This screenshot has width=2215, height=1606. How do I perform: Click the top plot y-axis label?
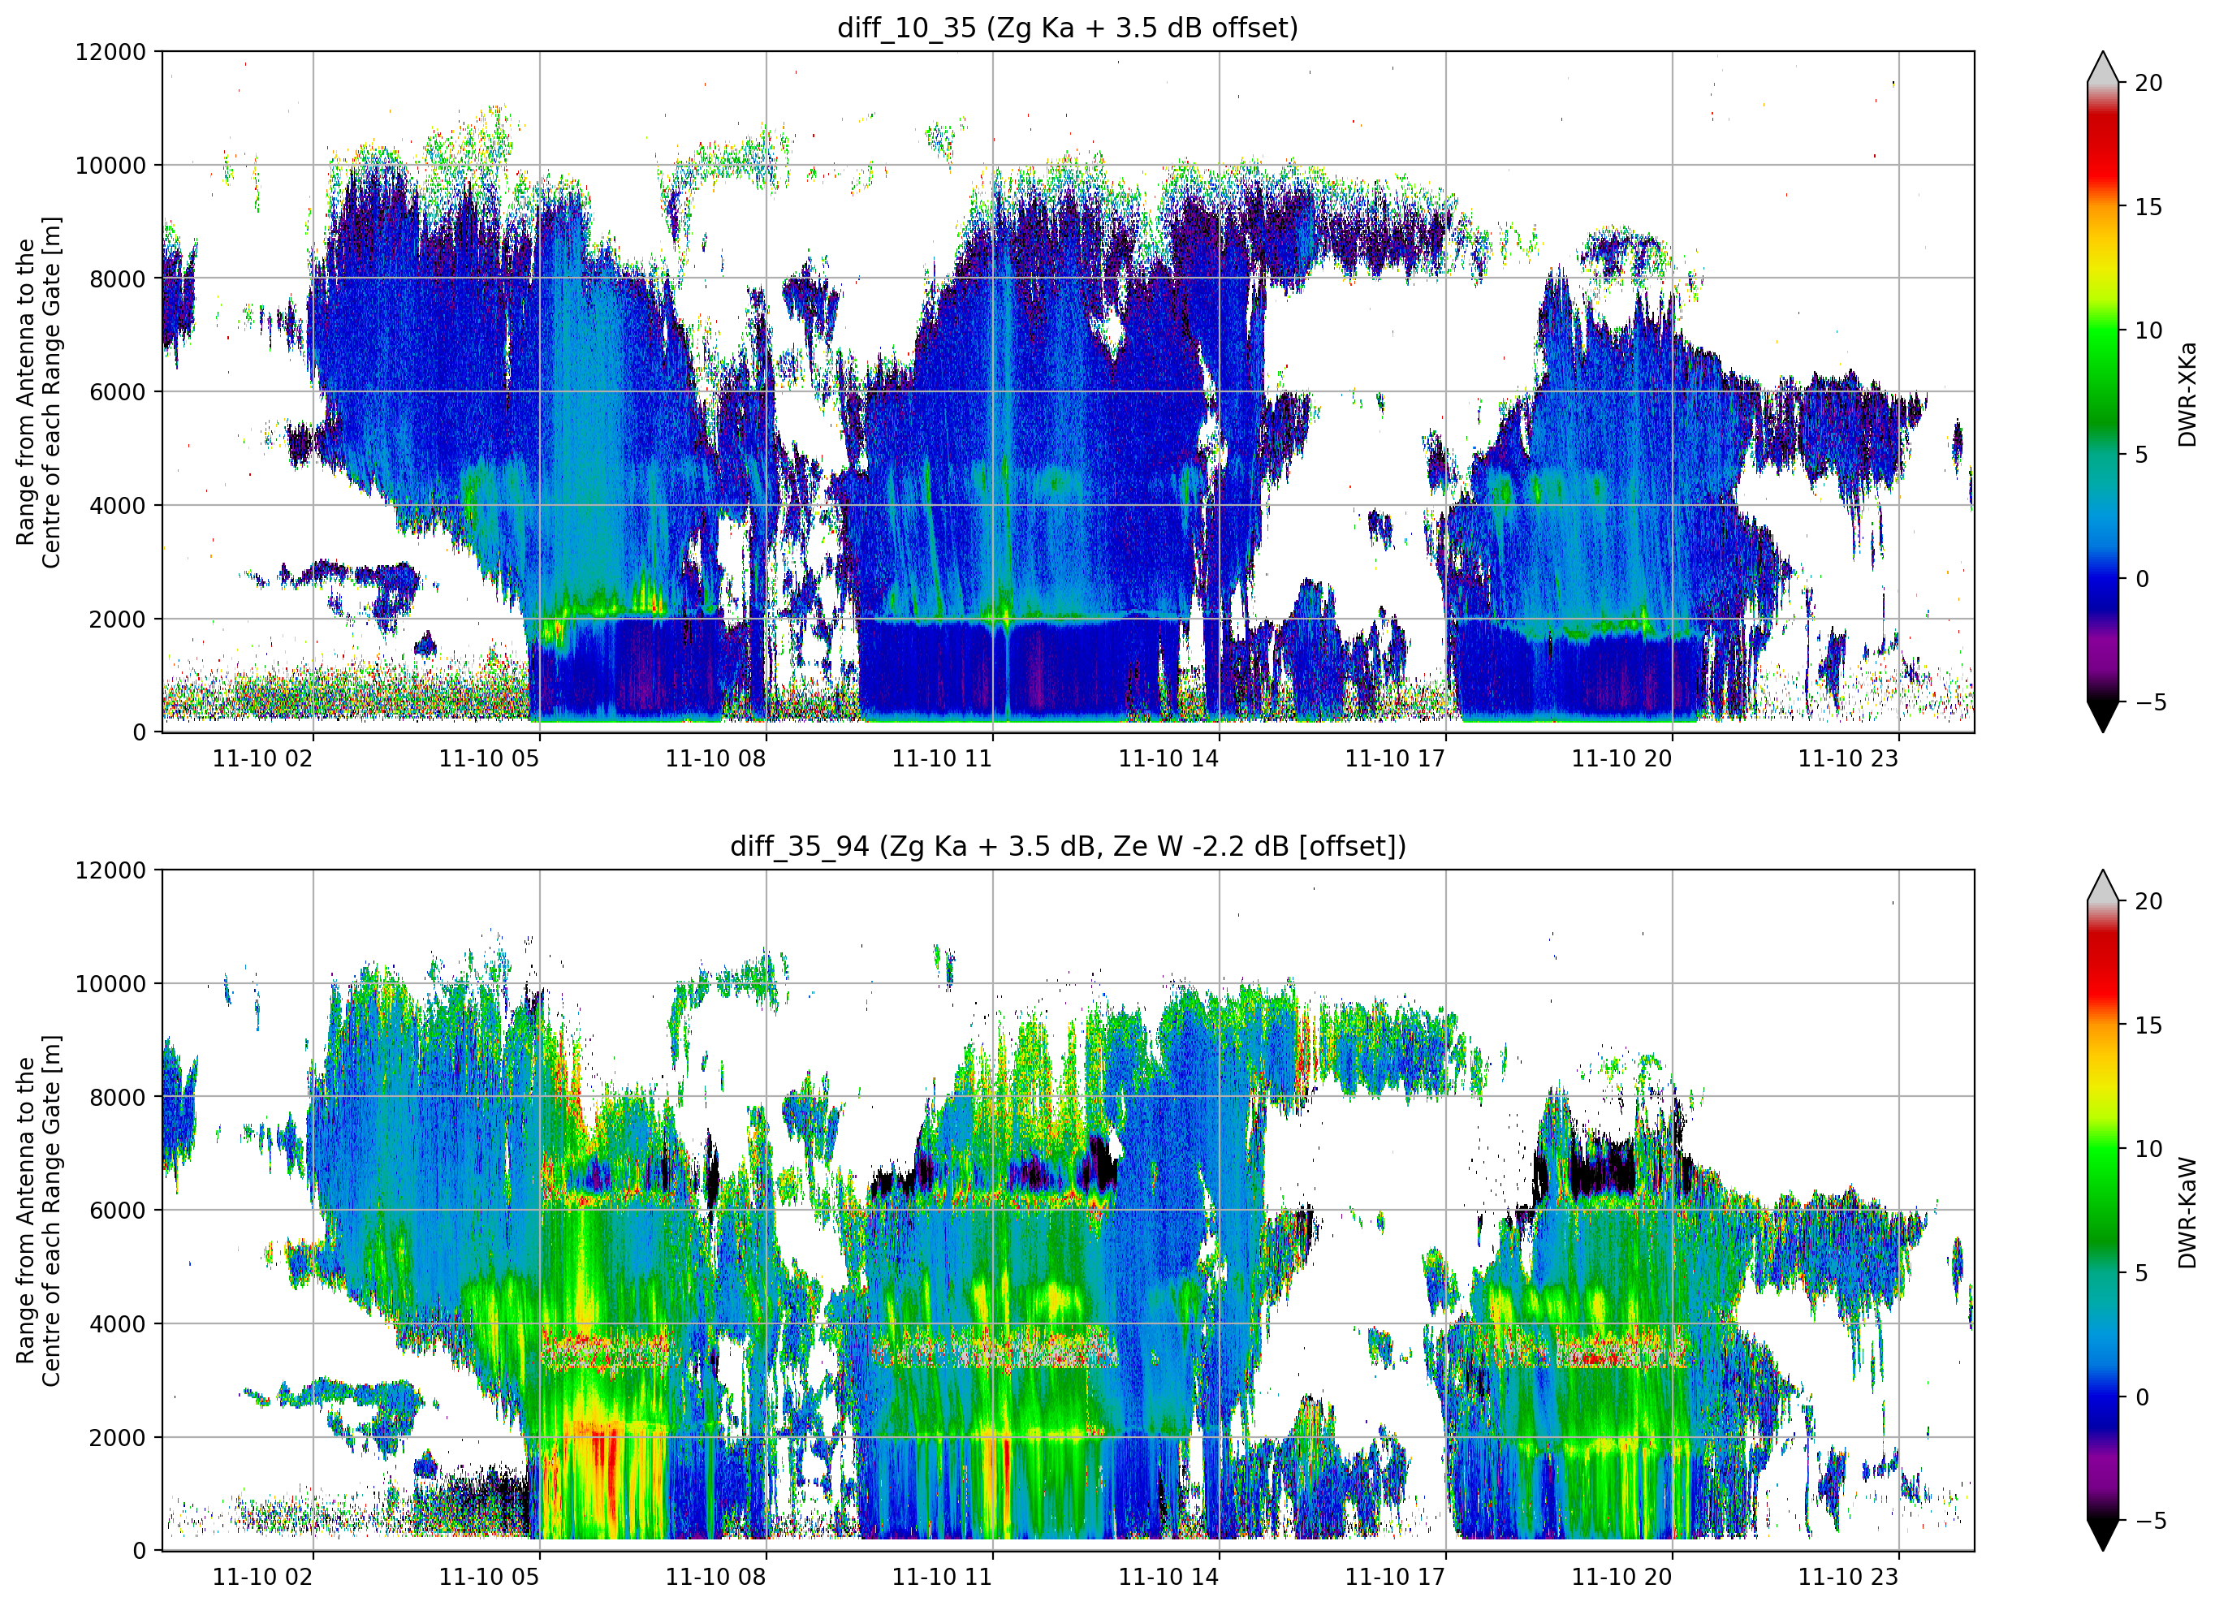coord(38,391)
